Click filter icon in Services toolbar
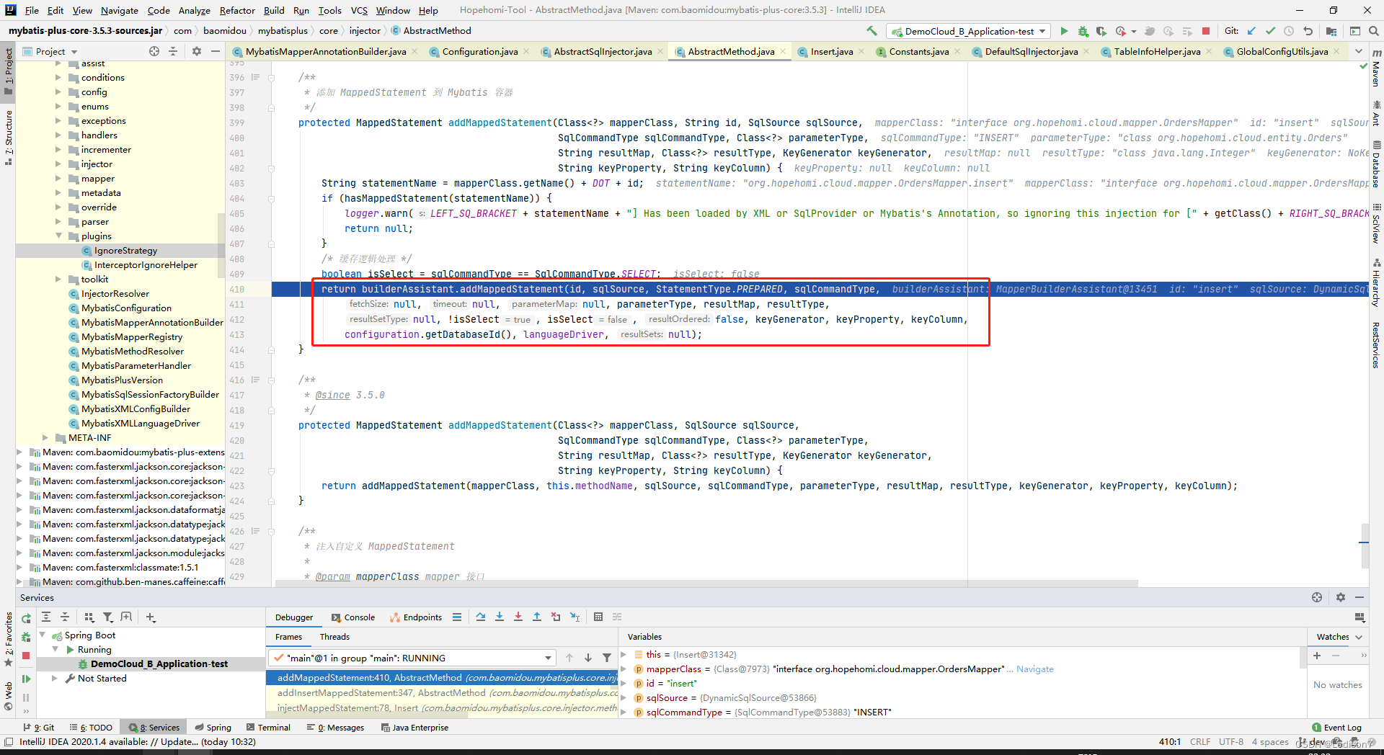Viewport: 1384px width, 755px height. tap(107, 617)
